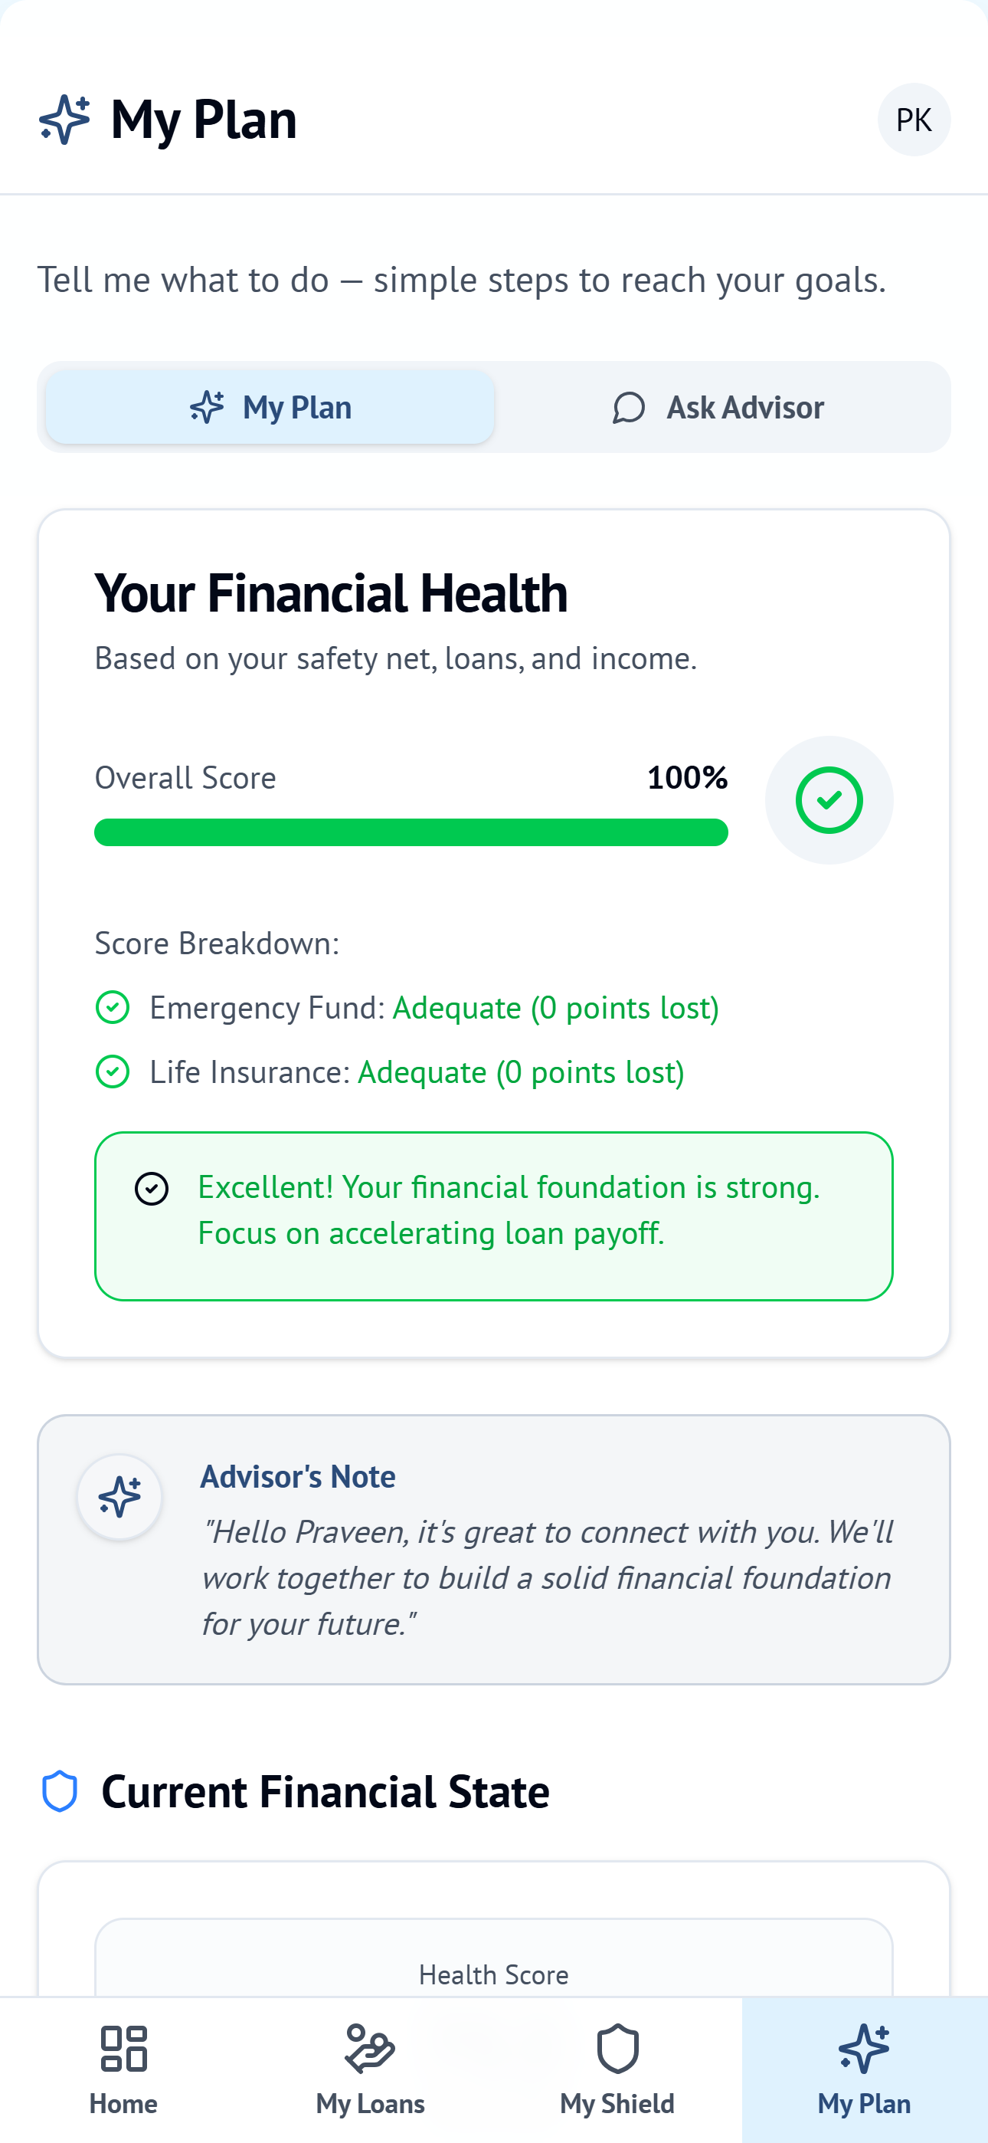Click the My Loans hand-holding-coins icon
The height and width of the screenshot is (2143, 988).
pyautogui.click(x=370, y=2049)
